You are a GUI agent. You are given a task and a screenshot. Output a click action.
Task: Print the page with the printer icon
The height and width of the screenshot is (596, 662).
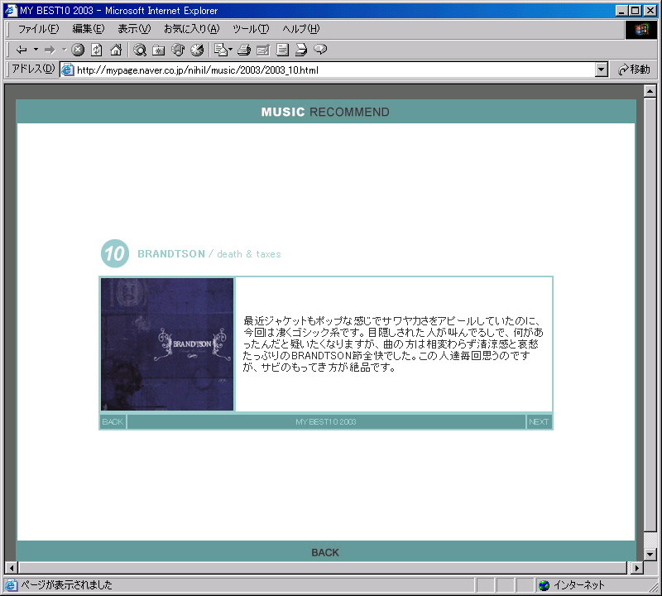pyautogui.click(x=244, y=50)
